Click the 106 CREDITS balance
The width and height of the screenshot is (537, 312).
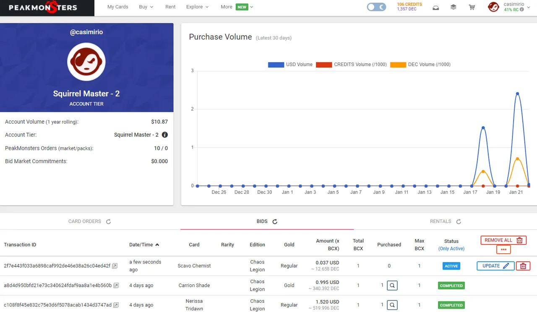pyautogui.click(x=409, y=4)
